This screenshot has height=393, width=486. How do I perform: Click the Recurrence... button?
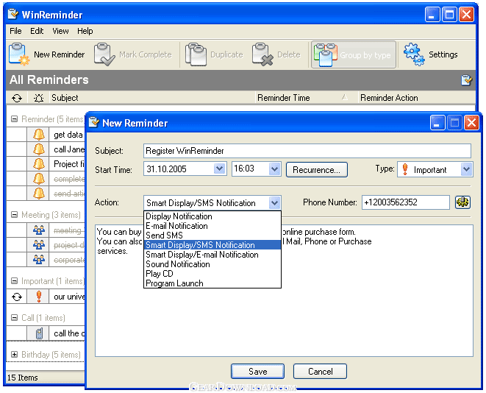tap(316, 170)
